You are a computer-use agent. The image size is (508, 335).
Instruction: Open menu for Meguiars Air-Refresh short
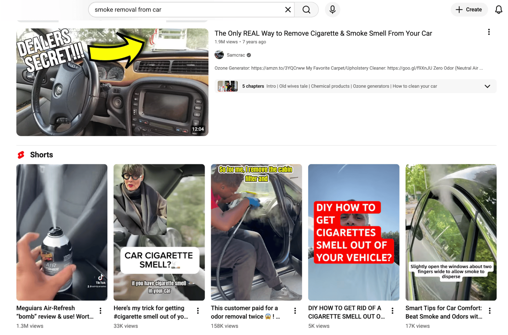coord(101,311)
